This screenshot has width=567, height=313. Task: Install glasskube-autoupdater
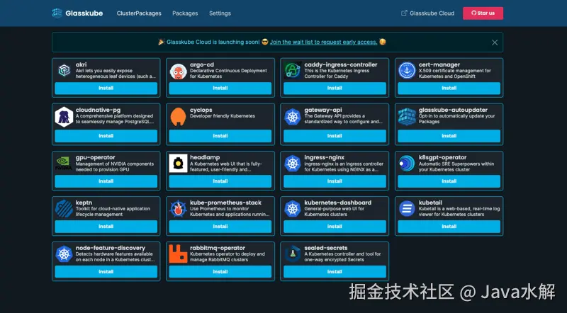pyautogui.click(x=449, y=136)
